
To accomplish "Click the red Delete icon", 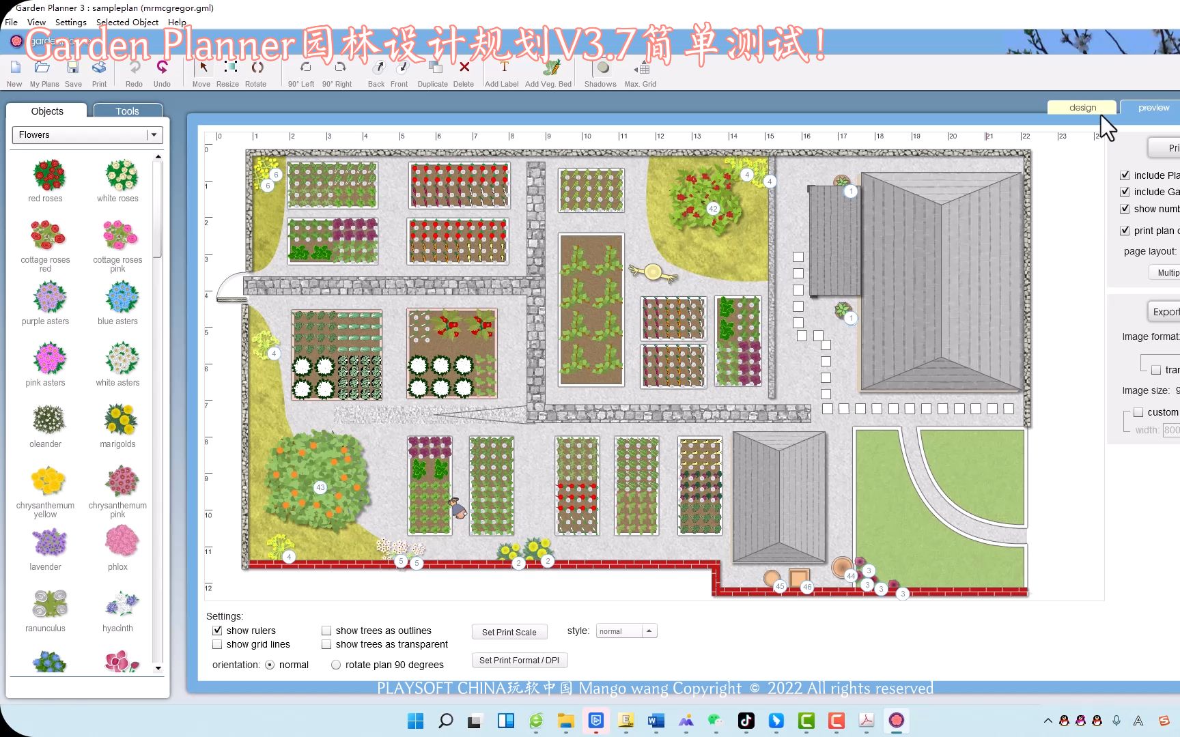I will (464, 67).
